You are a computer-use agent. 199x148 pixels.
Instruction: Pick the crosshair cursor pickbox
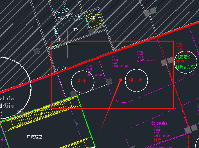point(67,44)
